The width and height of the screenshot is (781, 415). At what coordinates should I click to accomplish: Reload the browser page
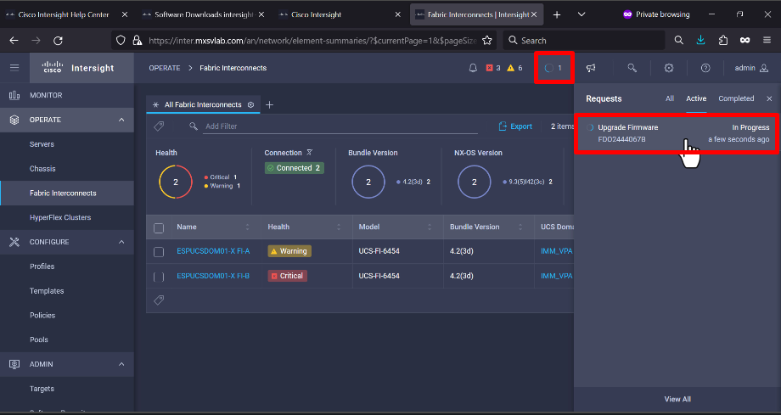click(58, 41)
